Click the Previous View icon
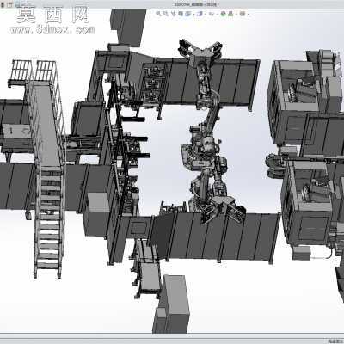The width and height of the screenshot is (344, 344). coord(173,14)
